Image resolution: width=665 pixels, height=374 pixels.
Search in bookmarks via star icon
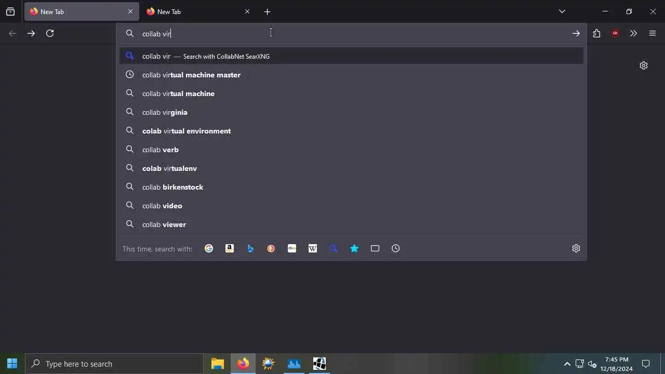pos(354,249)
